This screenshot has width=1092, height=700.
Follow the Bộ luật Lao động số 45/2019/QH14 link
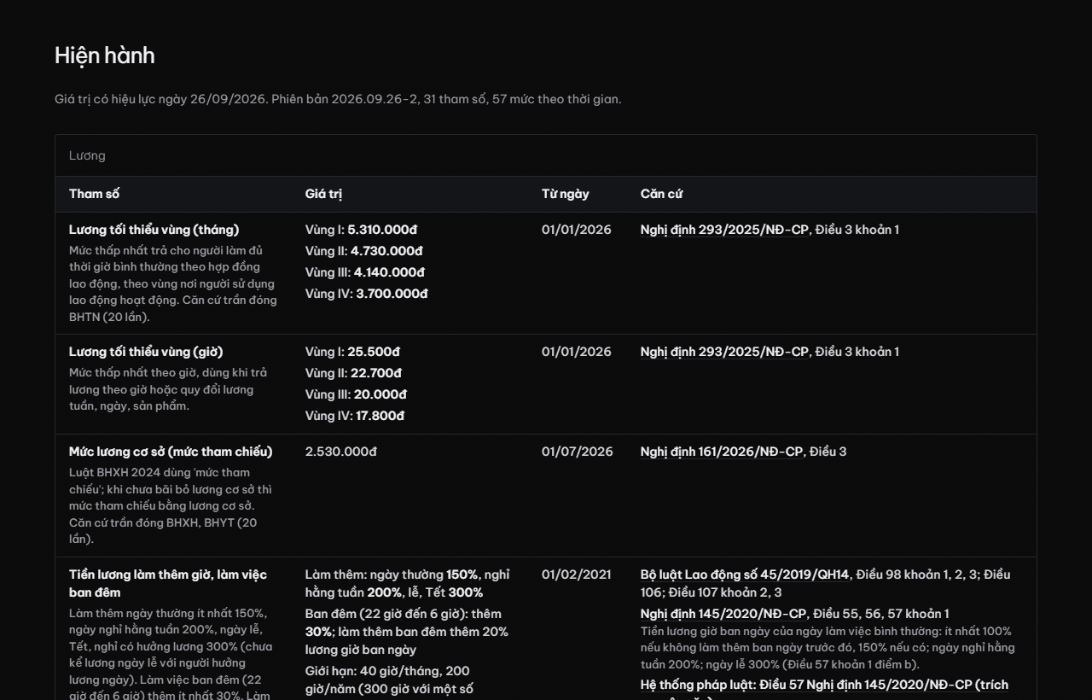click(745, 575)
